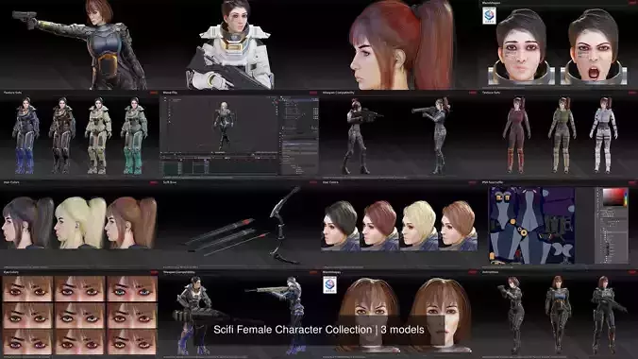Open the Blender scene file preview panel
The width and height of the screenshot is (638, 359).
point(240,136)
